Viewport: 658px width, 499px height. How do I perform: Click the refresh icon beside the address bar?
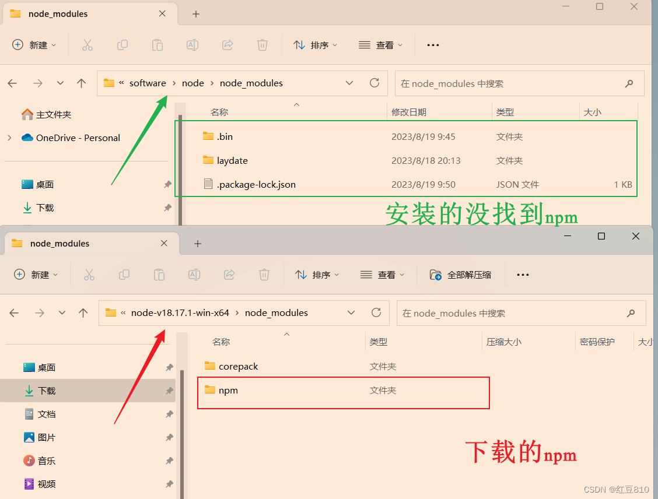point(374,83)
